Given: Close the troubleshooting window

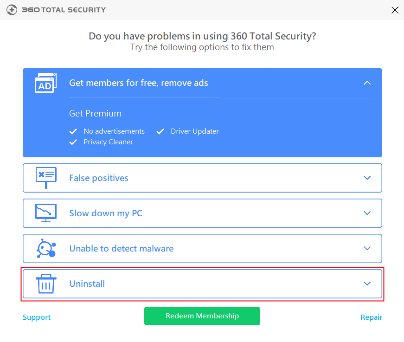Looking at the screenshot, I should (x=395, y=10).
